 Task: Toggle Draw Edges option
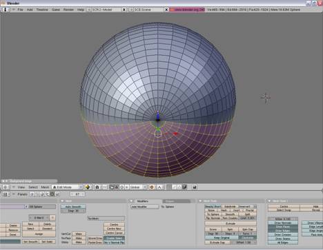tap(283, 231)
